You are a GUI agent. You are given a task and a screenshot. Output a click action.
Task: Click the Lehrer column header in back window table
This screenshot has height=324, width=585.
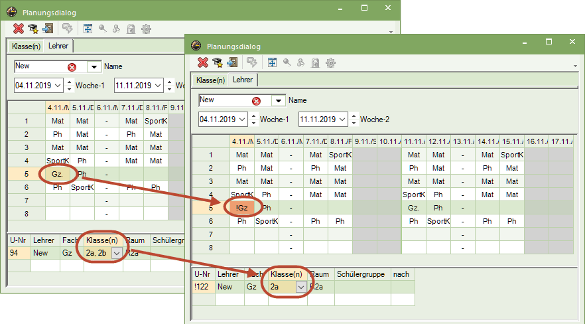click(45, 240)
